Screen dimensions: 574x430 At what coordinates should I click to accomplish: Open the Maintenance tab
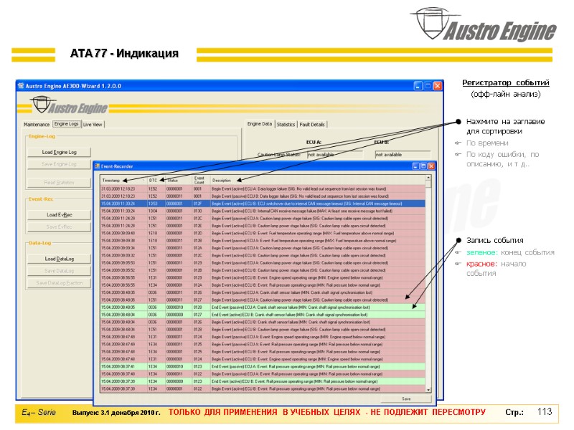[37, 124]
